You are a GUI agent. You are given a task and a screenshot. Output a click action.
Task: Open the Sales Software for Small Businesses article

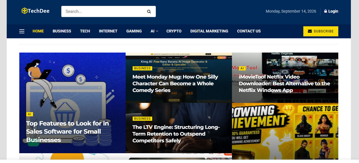(68, 131)
